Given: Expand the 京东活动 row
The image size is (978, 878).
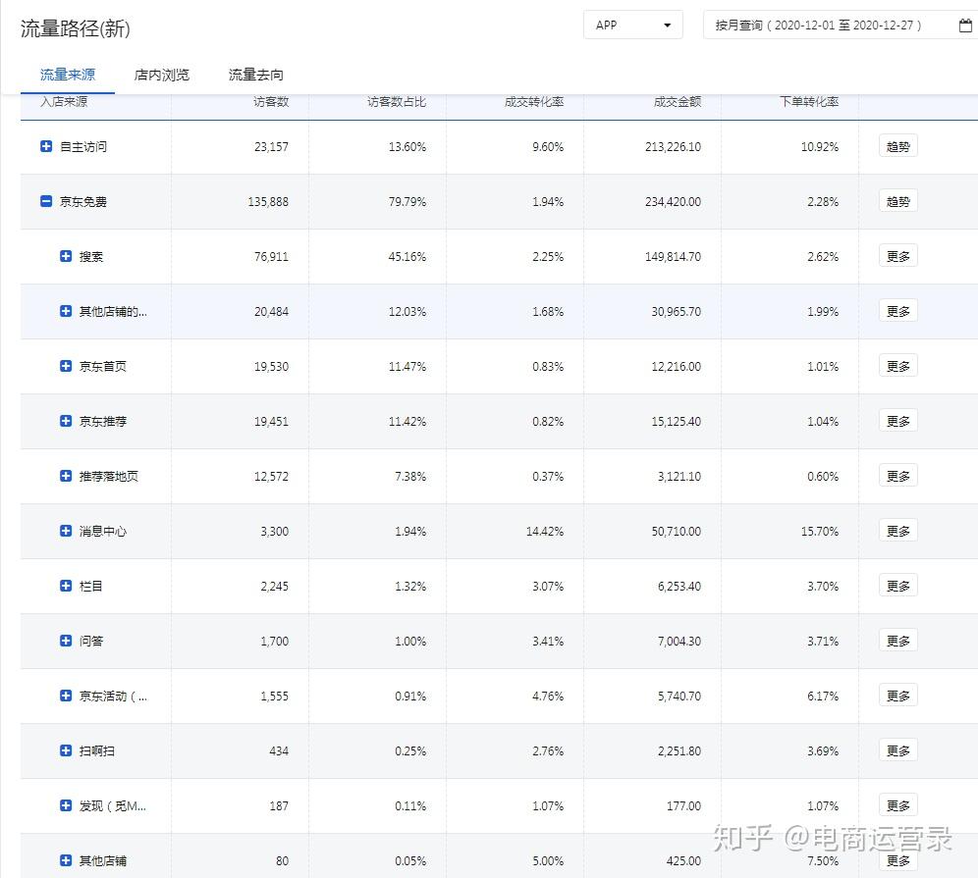Looking at the screenshot, I should [66, 696].
